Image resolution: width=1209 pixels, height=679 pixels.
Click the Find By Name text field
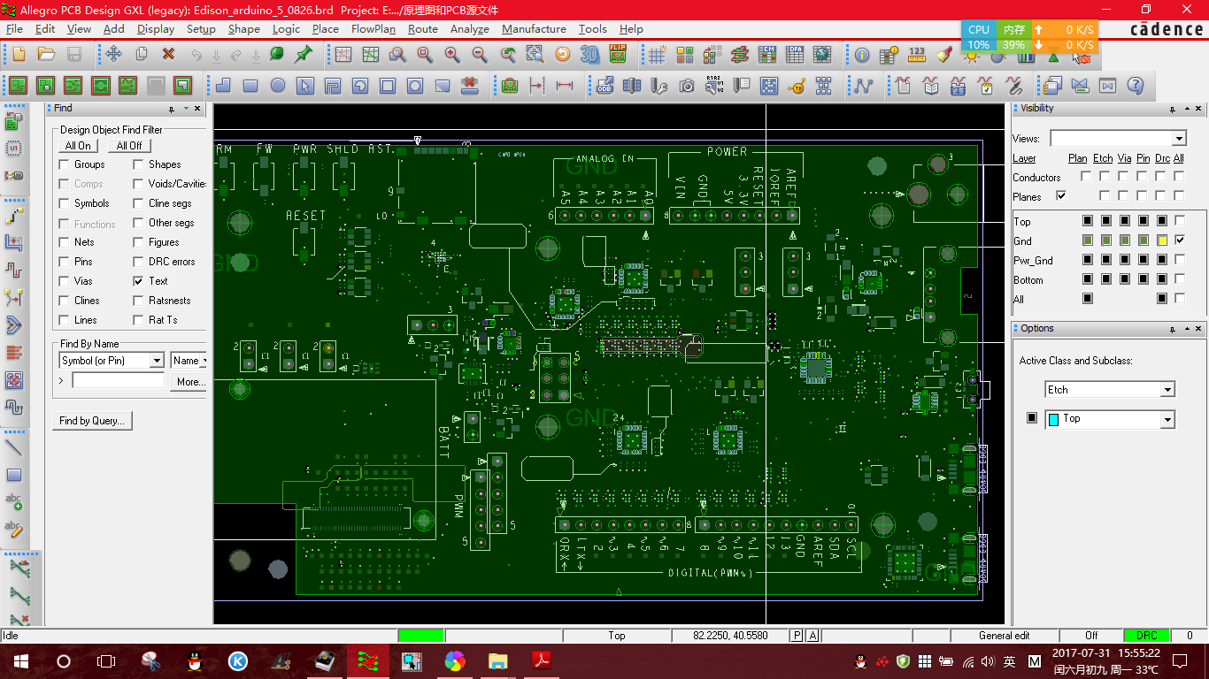pos(119,381)
